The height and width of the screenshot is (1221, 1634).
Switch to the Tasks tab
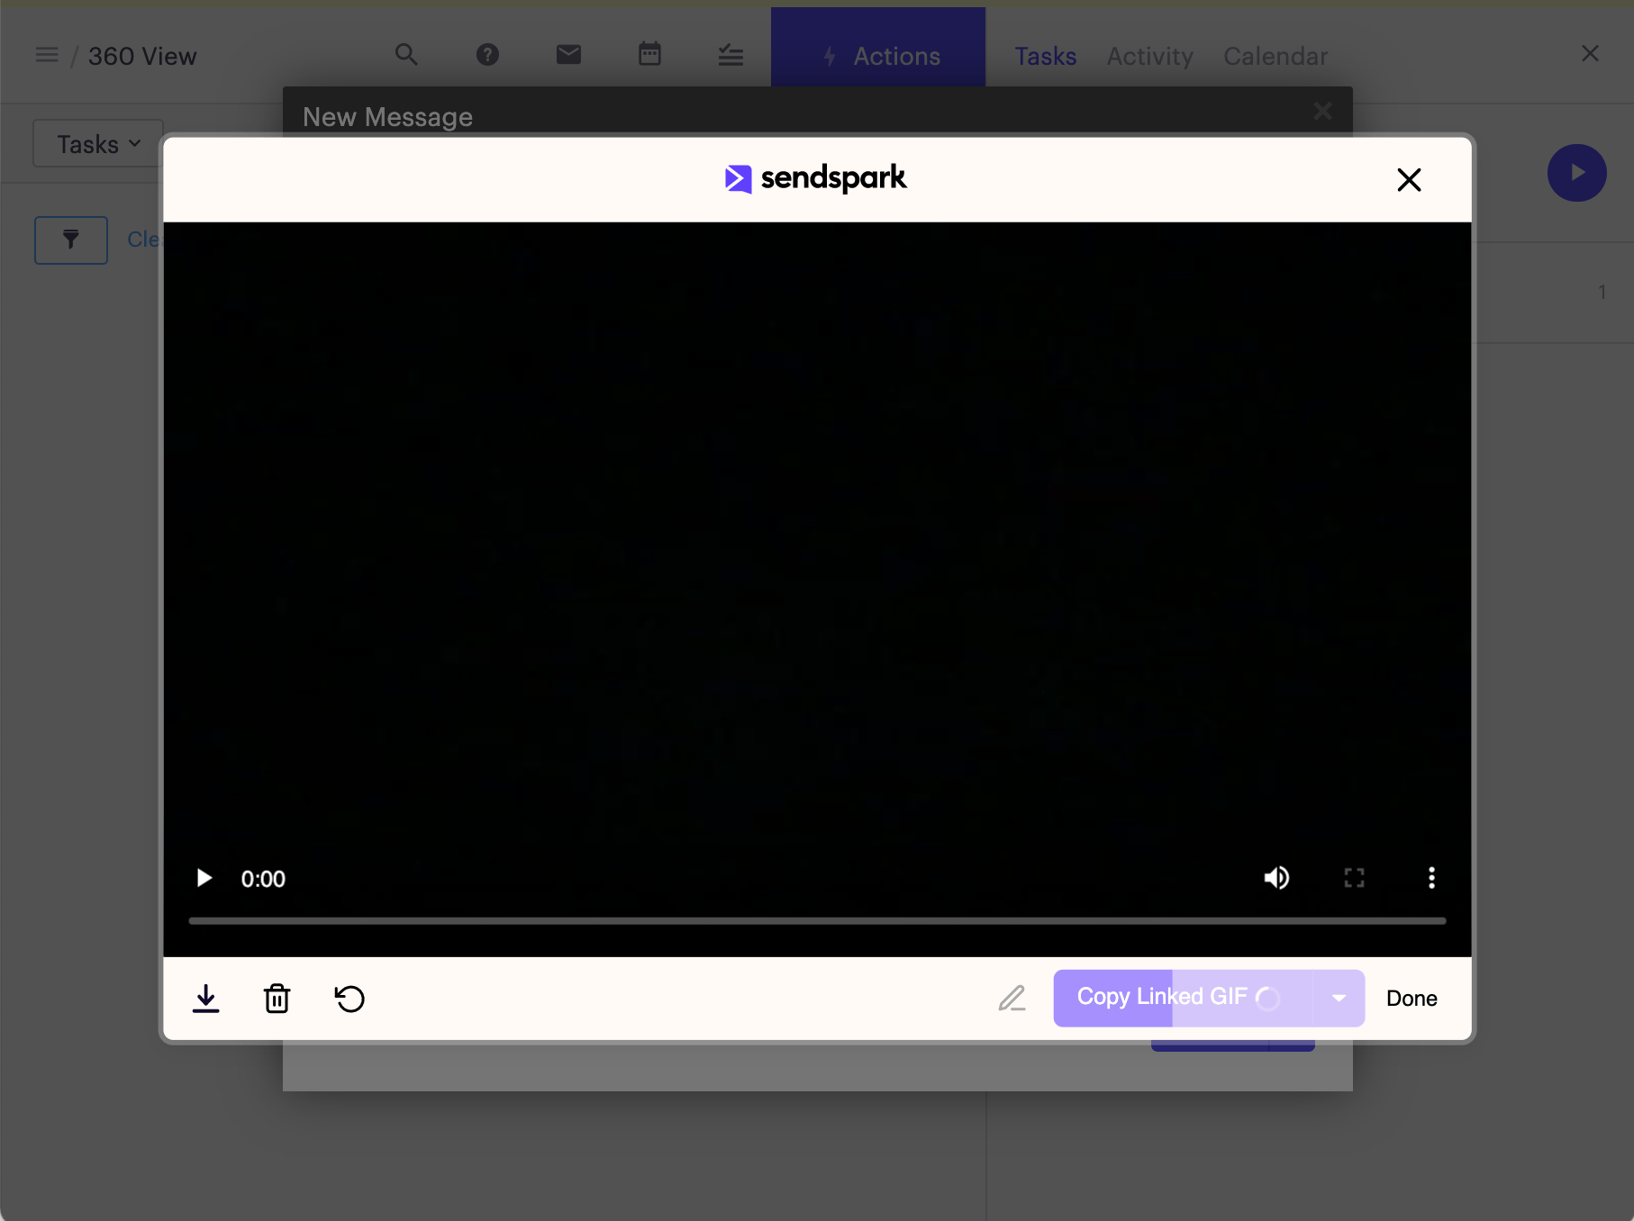click(x=1045, y=56)
